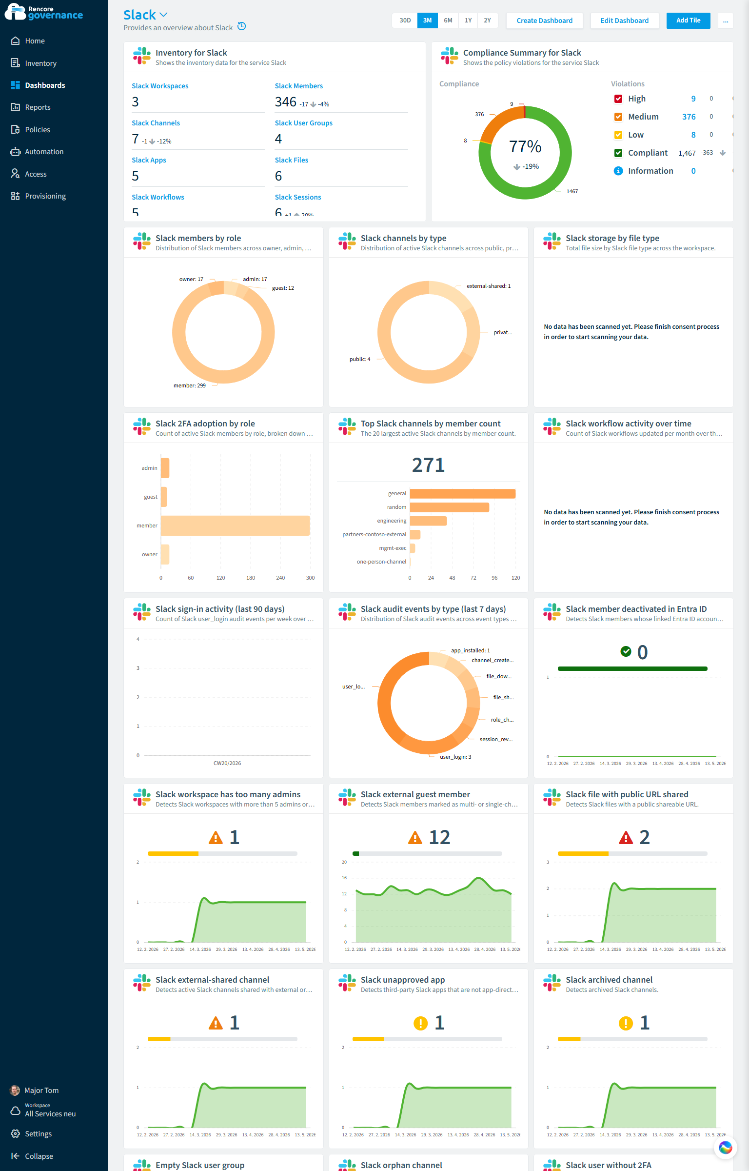The width and height of the screenshot is (749, 1171).
Task: Select the 6M time range
Action: 448,20
